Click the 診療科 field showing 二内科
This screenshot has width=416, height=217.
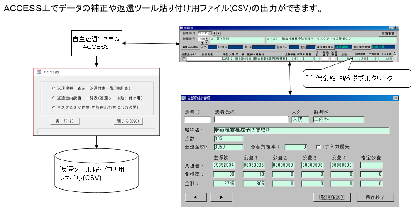(338, 119)
